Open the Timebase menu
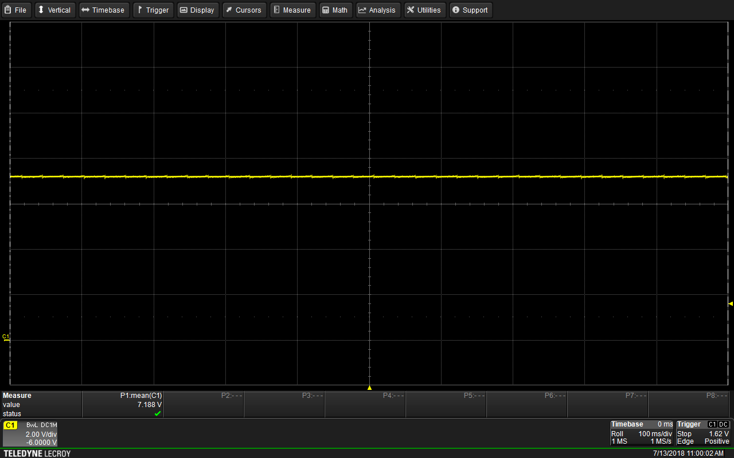The image size is (734, 458). tap(103, 10)
